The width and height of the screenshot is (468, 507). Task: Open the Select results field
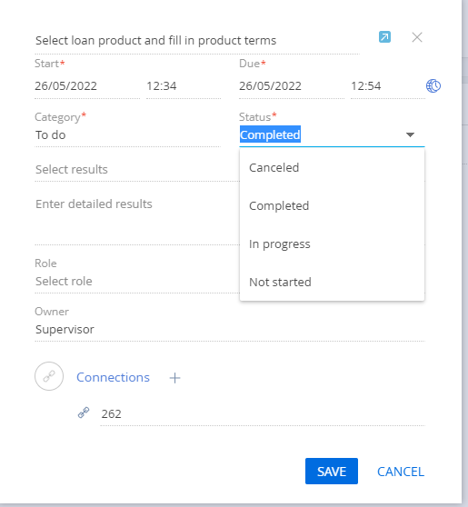coord(137,169)
